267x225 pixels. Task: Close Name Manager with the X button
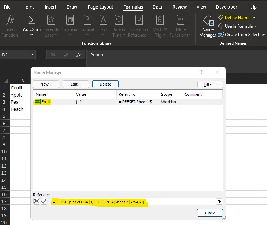point(217,72)
